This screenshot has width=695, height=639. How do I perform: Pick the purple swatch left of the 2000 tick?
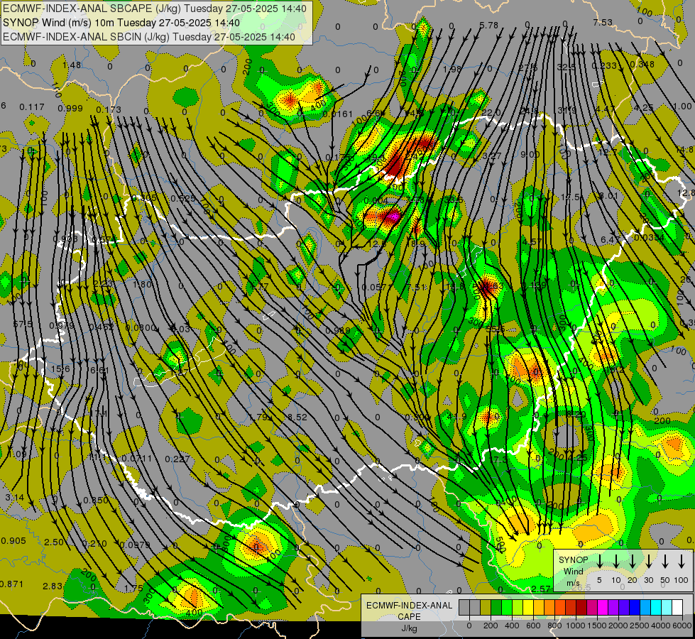tap(613, 607)
